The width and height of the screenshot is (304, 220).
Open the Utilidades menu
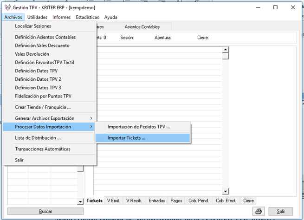37,17
